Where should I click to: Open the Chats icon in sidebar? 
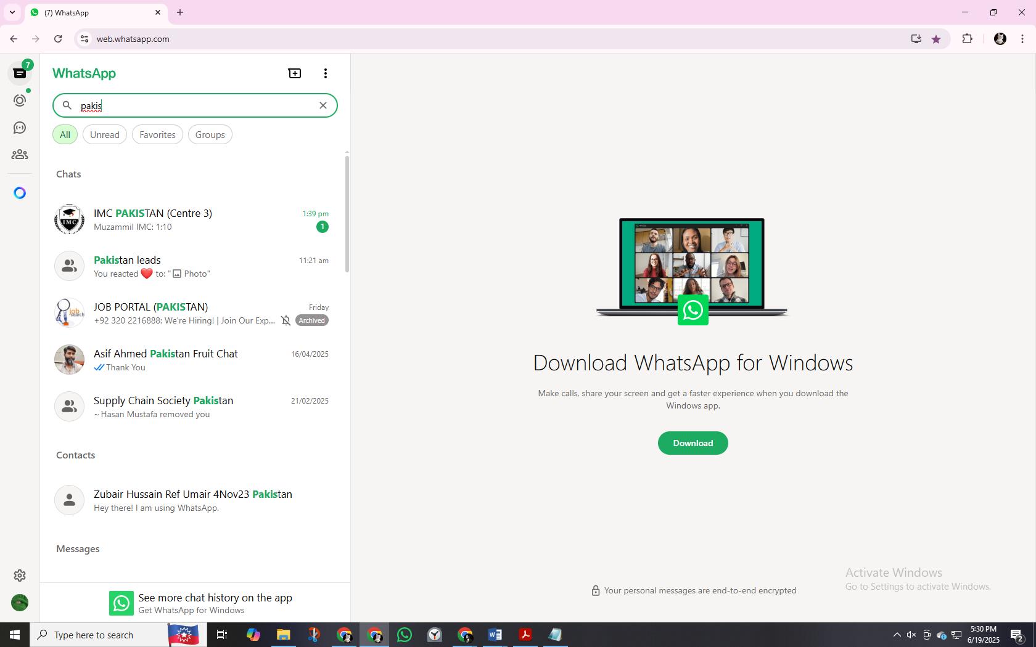click(x=20, y=73)
